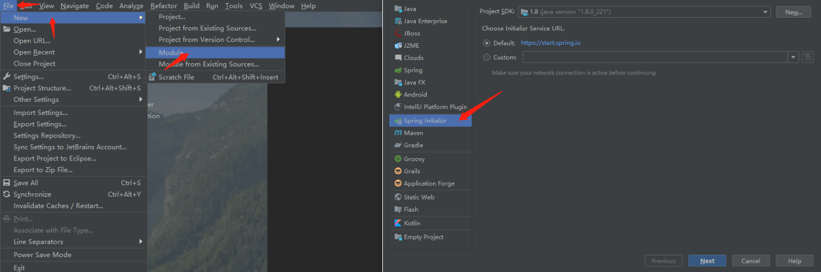Click the Custom URL input field
Image resolution: width=821 pixels, height=272 pixels.
[655, 57]
